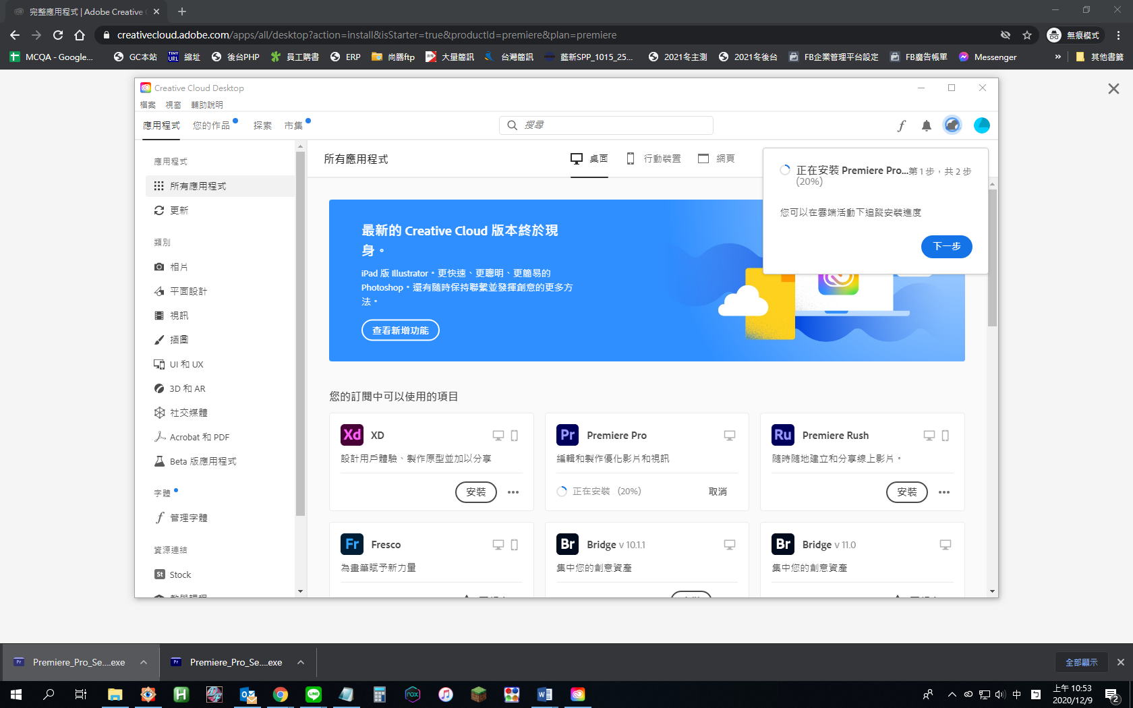Cancel the Premiere Pro installation

(x=718, y=492)
